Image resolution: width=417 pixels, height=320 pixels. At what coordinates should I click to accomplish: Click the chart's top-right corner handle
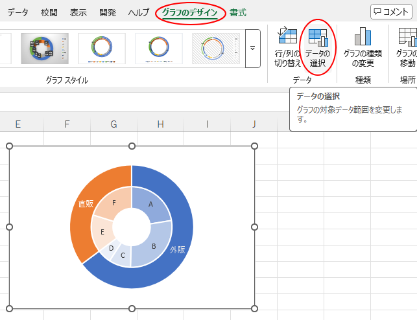click(254, 146)
